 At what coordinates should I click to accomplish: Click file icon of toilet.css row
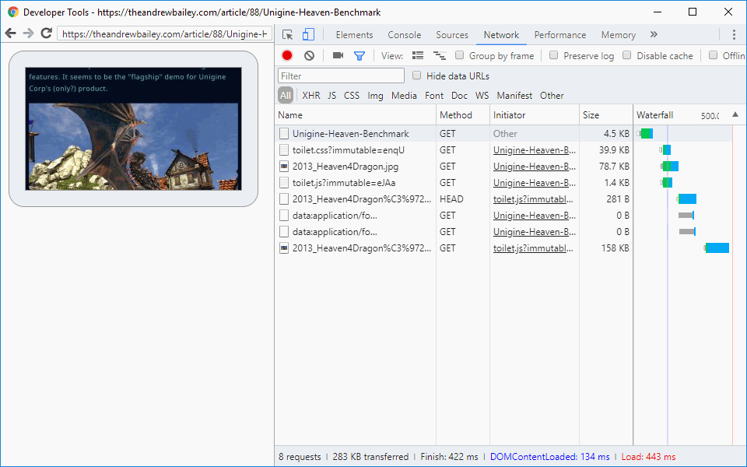[x=284, y=150]
